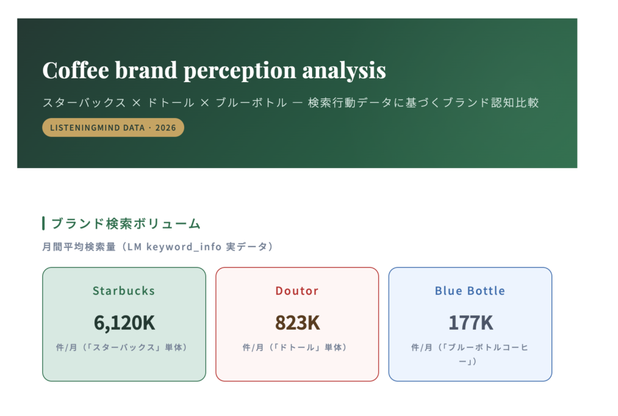Click the LISTENINGMIND DATA · 2026 badge
618x416 pixels.
[x=113, y=127]
